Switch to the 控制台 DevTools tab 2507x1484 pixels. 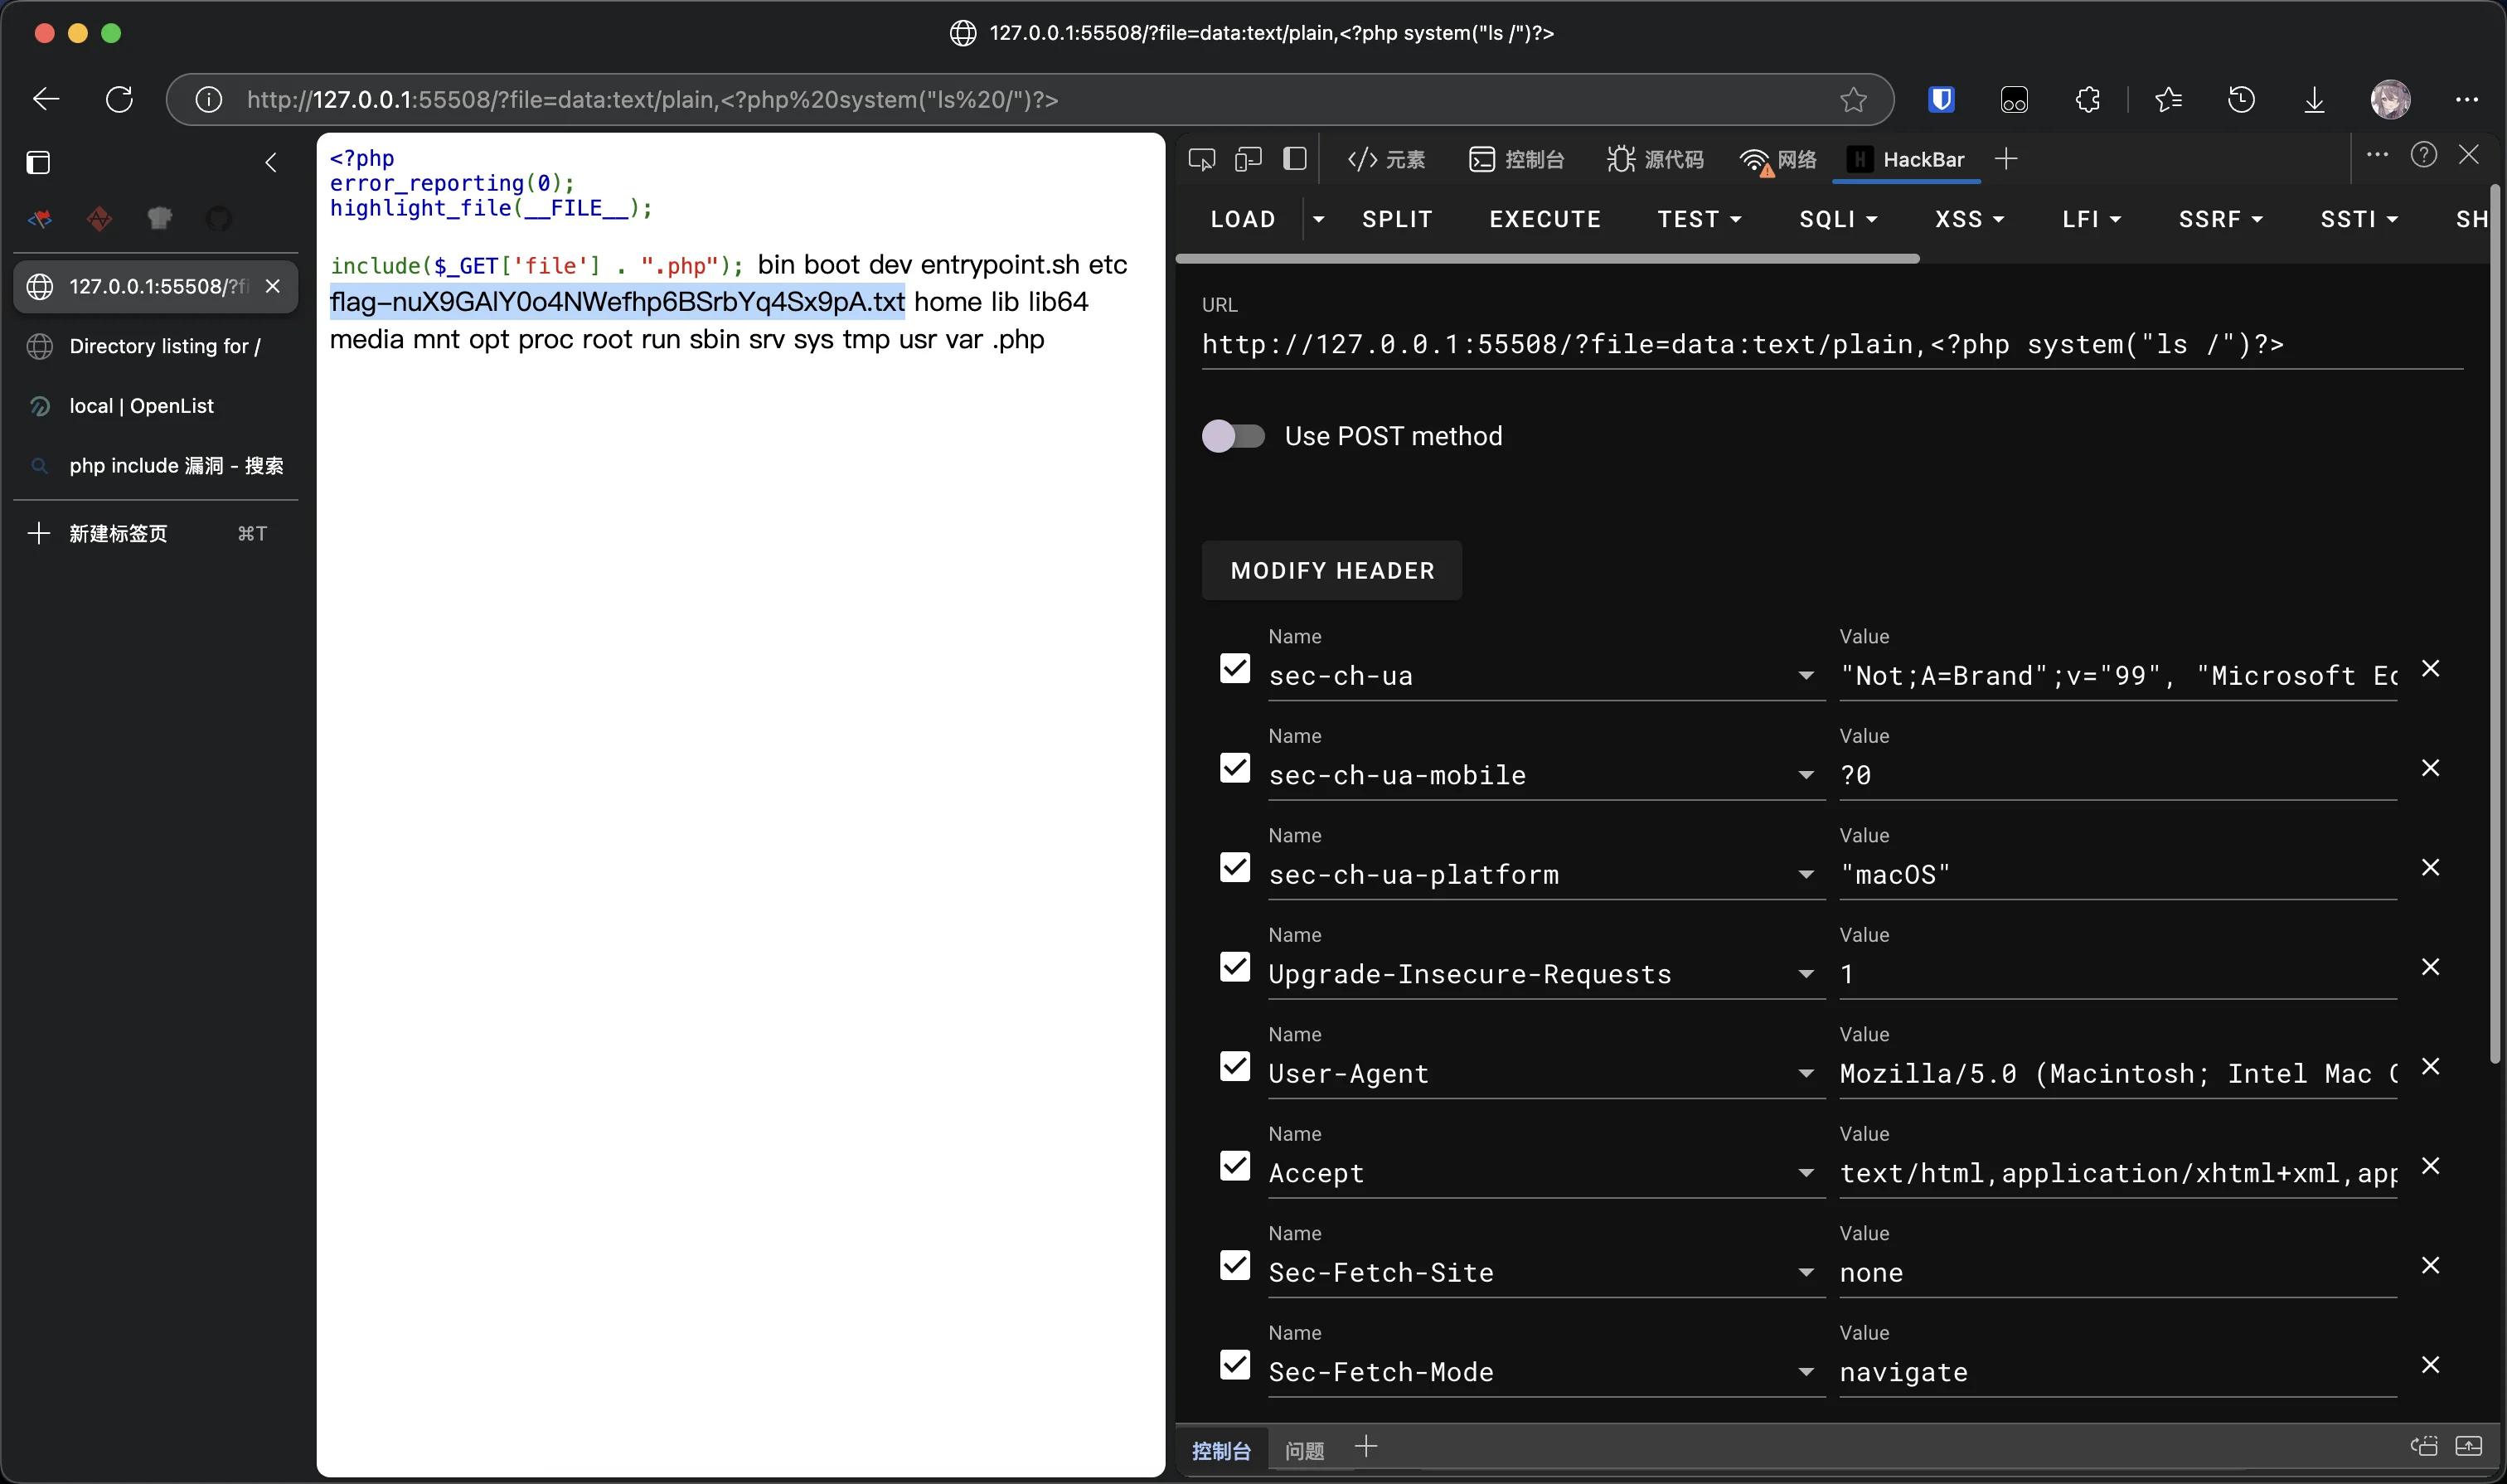point(1517,159)
